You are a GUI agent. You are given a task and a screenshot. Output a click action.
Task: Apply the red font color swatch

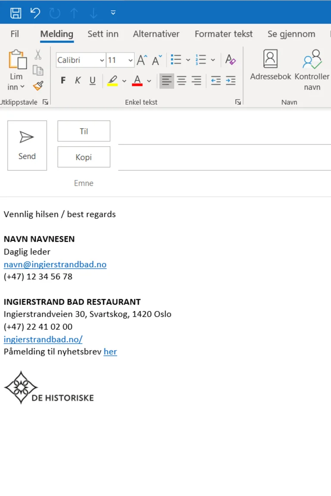pos(137,81)
